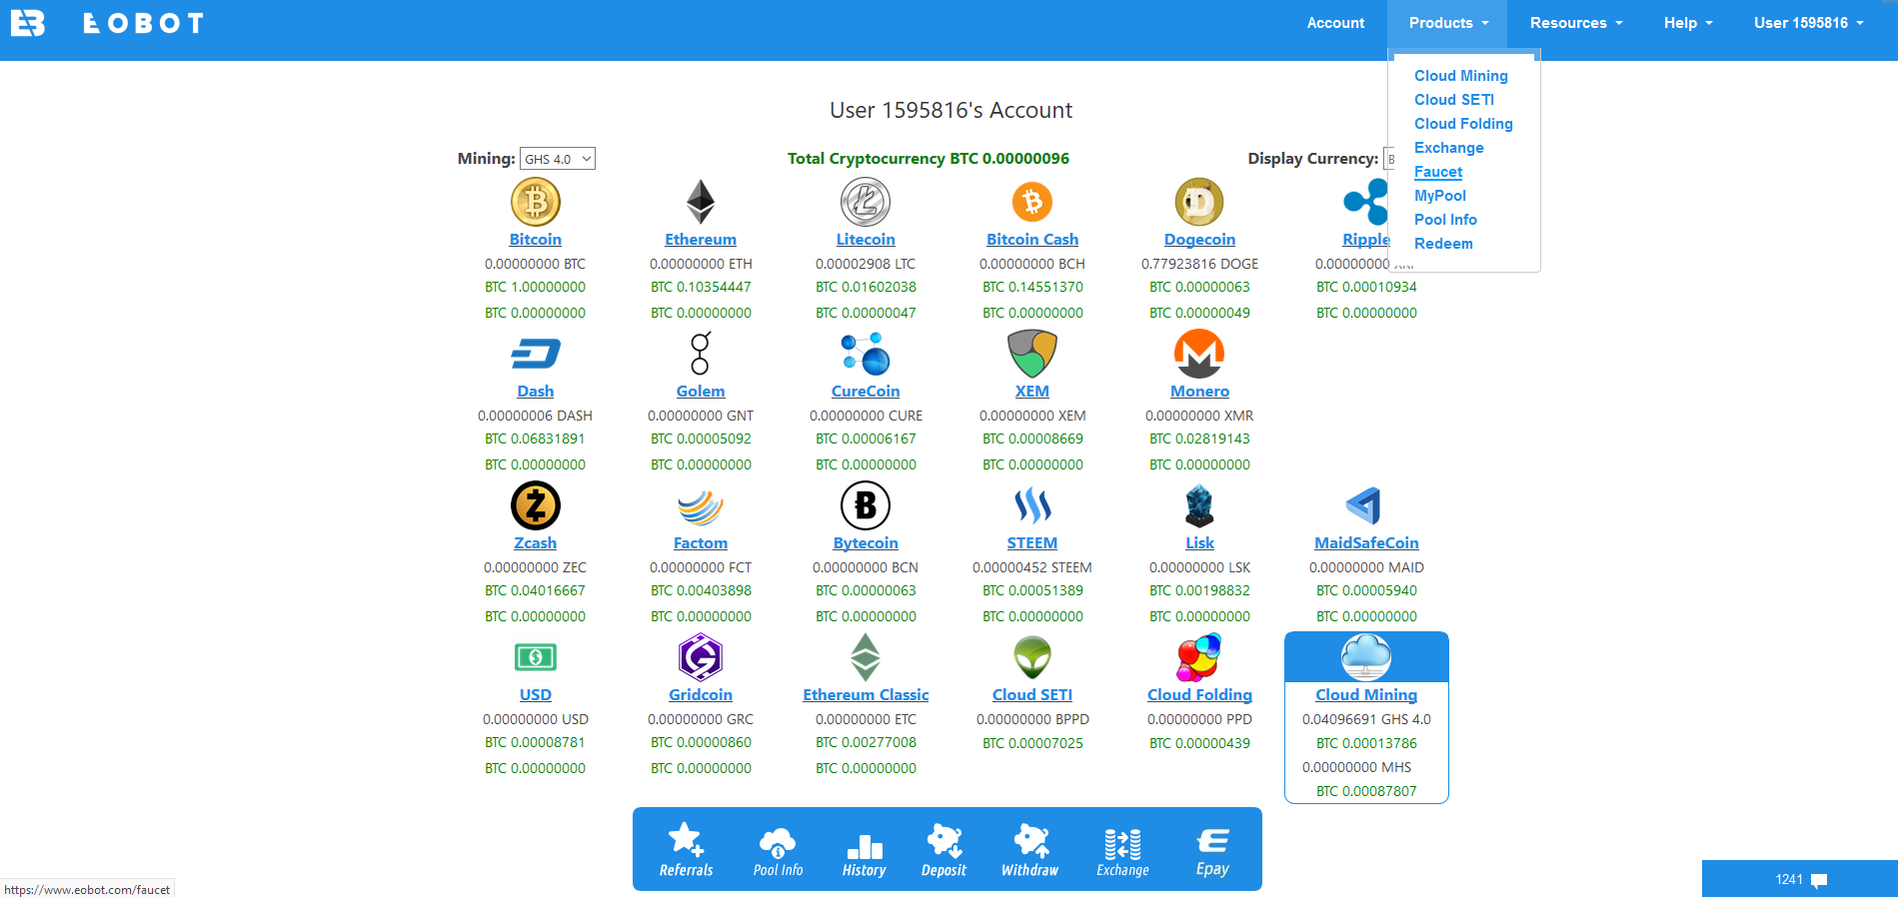The image size is (1898, 897).
Task: Click the 0.00000452 STEEM balance
Action: pos(1032,567)
